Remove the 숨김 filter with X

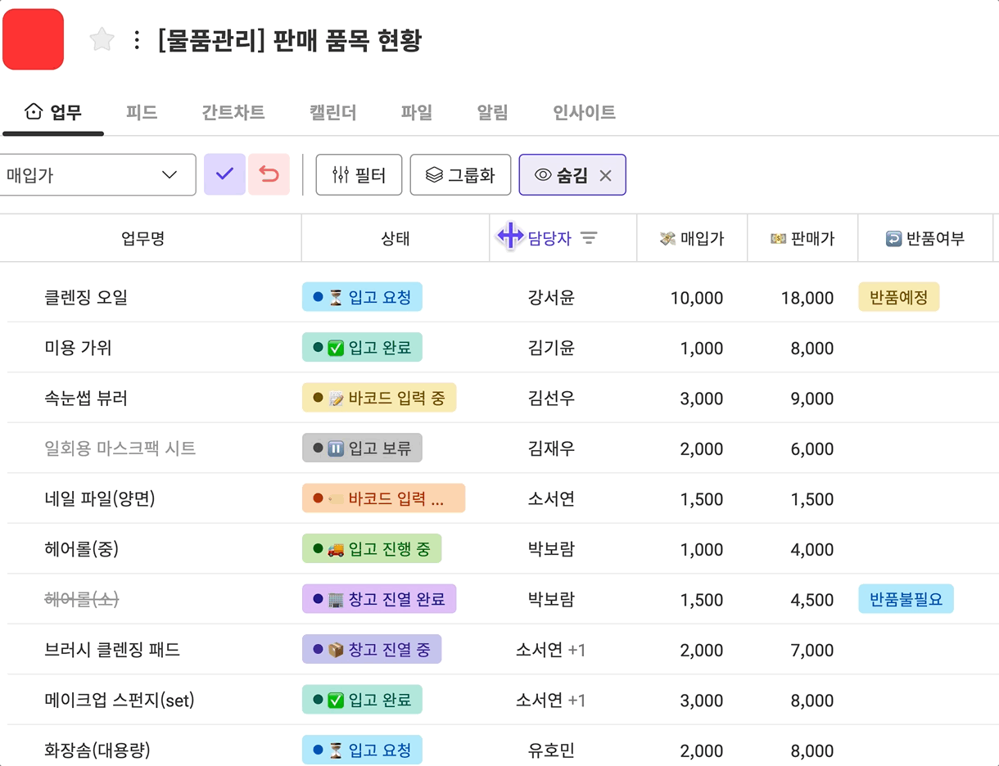click(606, 175)
